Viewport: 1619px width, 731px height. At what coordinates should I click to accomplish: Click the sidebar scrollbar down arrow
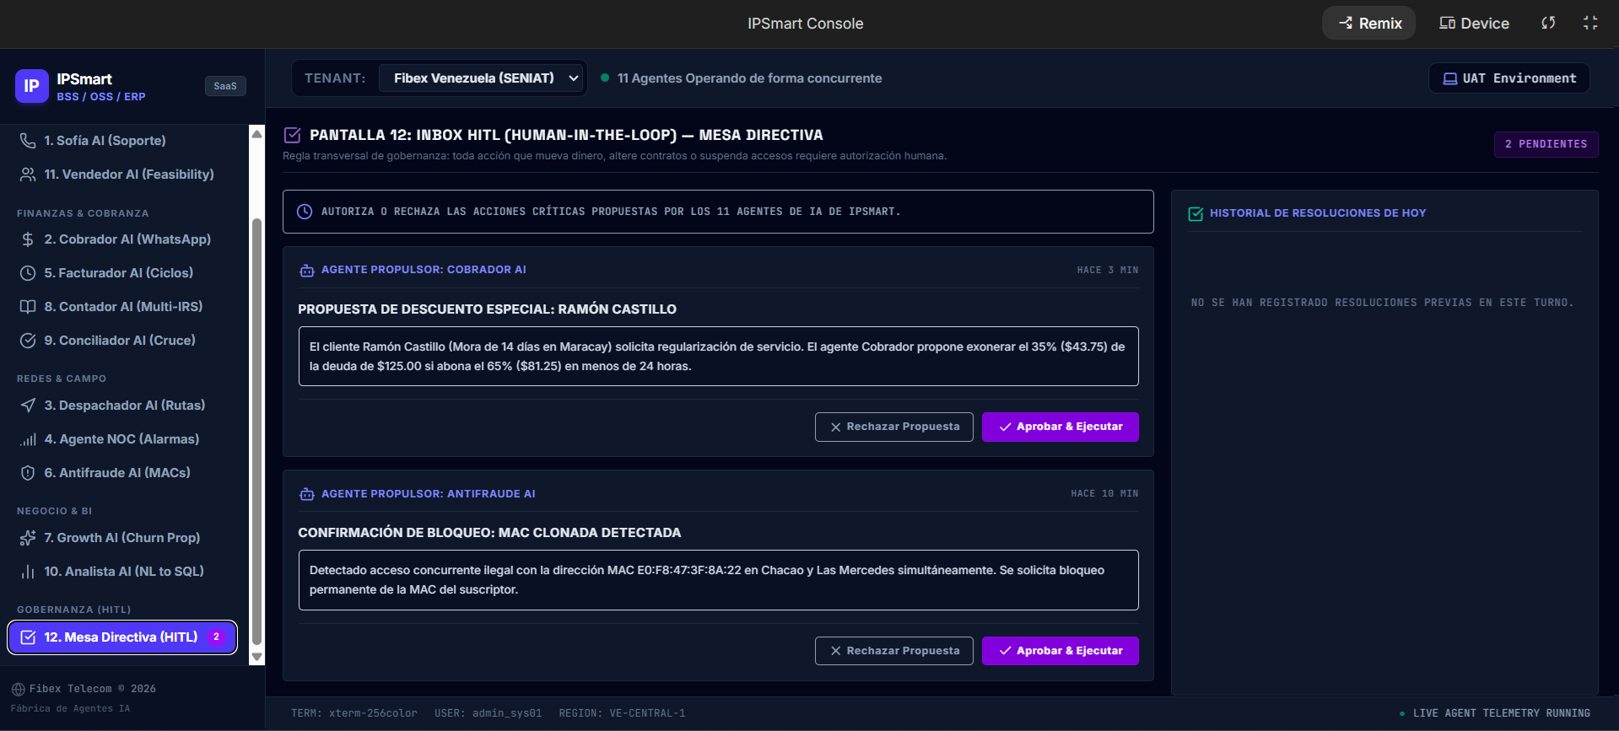click(256, 657)
